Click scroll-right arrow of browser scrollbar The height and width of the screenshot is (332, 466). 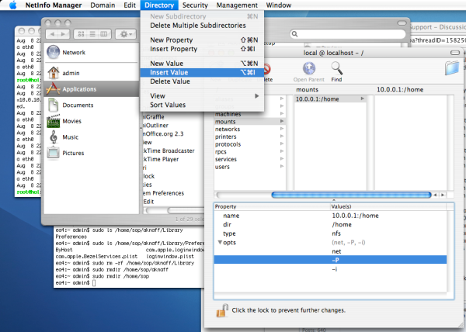443,195
